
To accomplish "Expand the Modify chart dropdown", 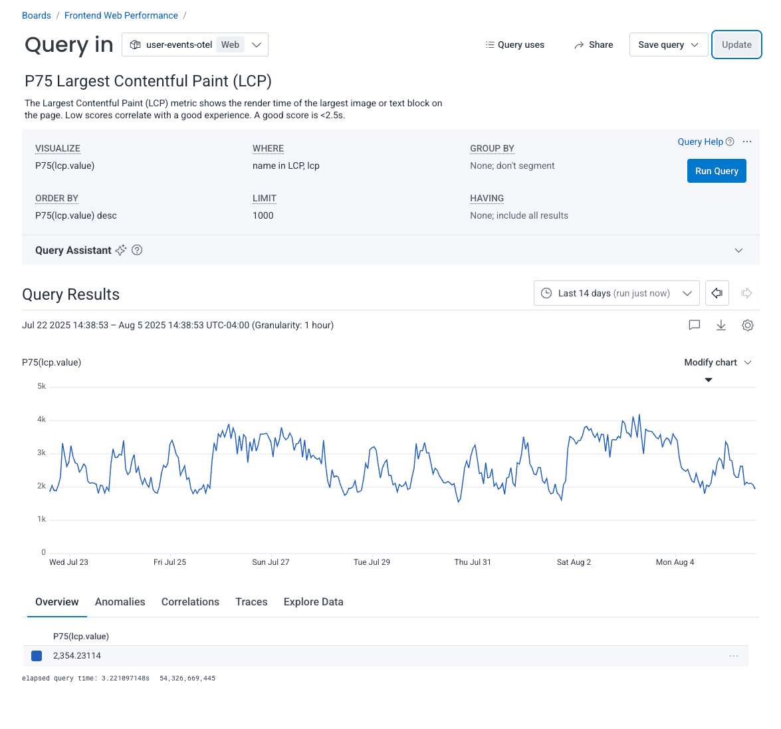I will tap(718, 362).
